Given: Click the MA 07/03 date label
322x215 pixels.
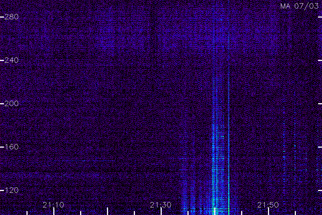Looking at the screenshot, I should click(x=299, y=6).
